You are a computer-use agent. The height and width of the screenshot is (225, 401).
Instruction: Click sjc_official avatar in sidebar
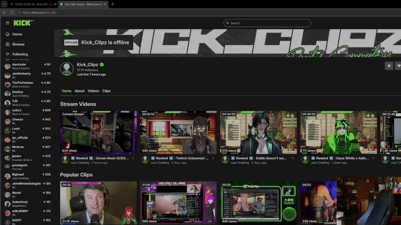[x=8, y=140]
